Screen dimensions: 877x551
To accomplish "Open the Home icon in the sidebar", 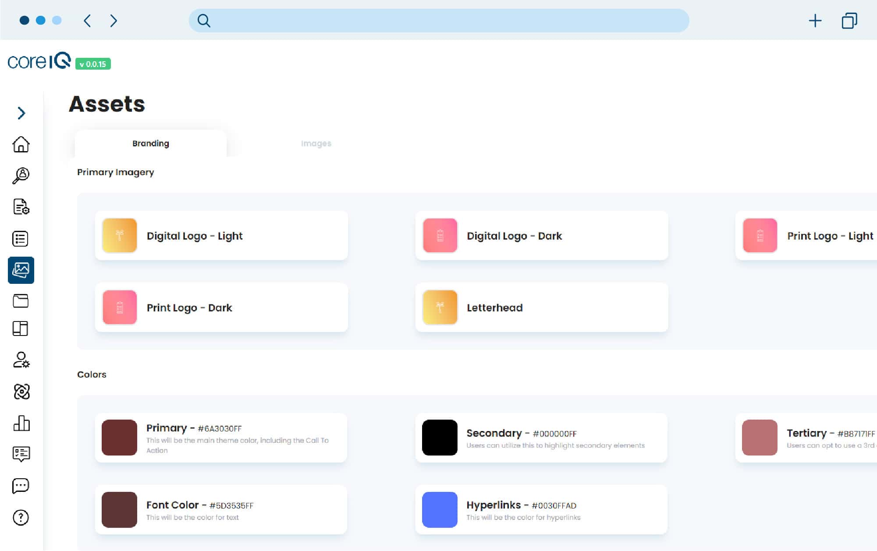I will coord(21,144).
